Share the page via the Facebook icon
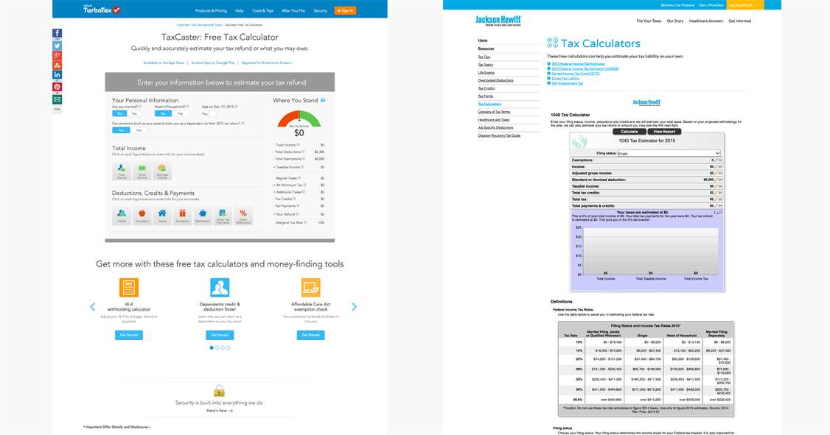Screen dimensions: 830x435 click(x=57, y=33)
